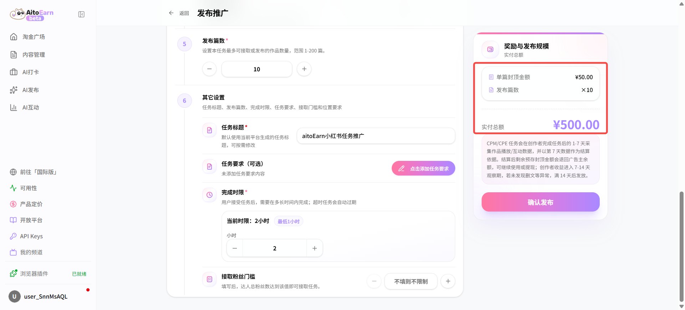Click the 其它设置 heading

point(213,97)
